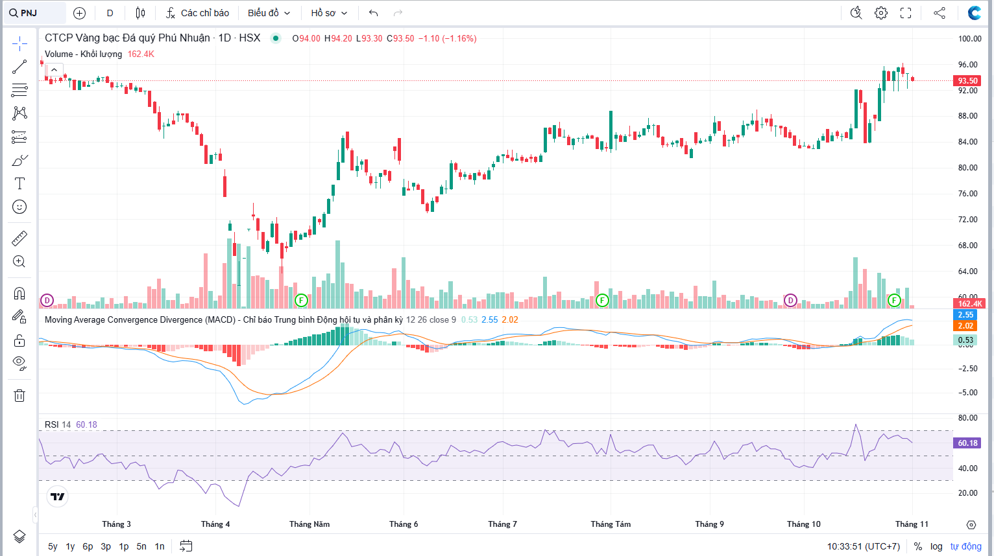Hide all drawings with the eye icon
994x556 pixels.
coord(19,363)
